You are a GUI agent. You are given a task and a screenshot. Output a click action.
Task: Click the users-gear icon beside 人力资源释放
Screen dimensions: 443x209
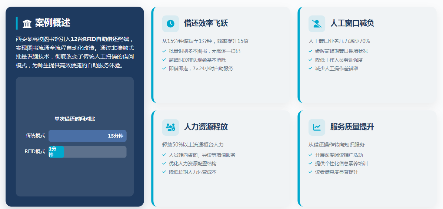pos(170,127)
